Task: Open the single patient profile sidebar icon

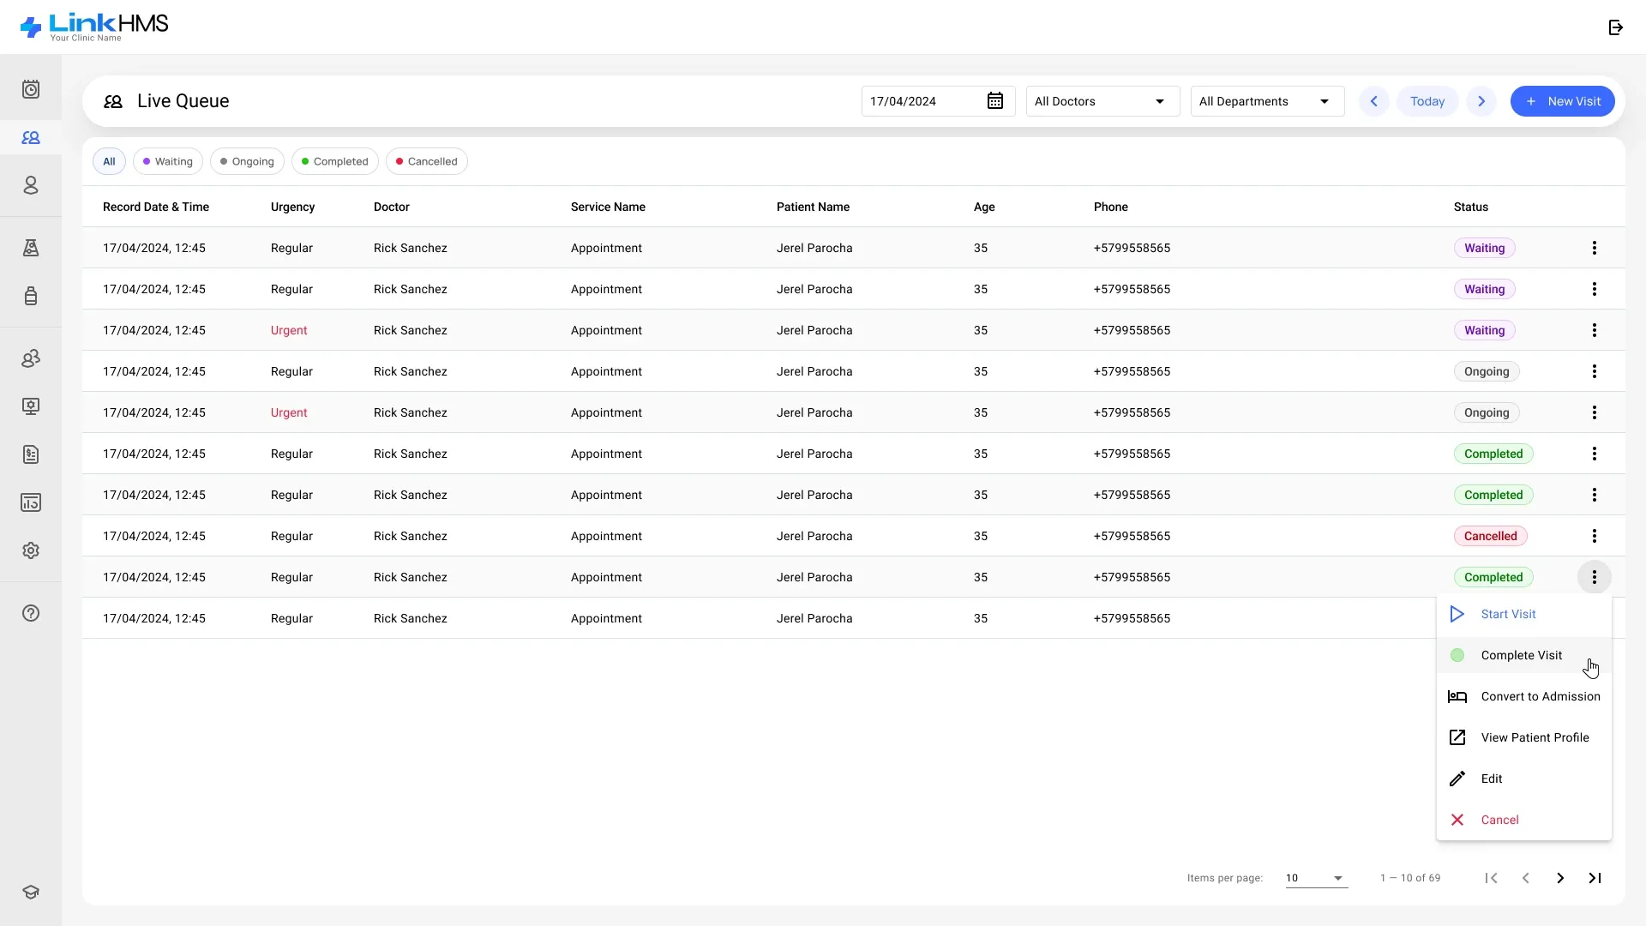Action: [31, 185]
